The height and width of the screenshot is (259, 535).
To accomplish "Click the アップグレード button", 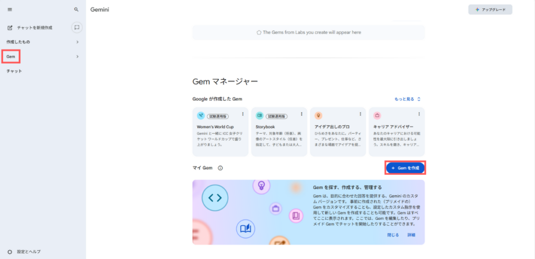I will 490,10.
